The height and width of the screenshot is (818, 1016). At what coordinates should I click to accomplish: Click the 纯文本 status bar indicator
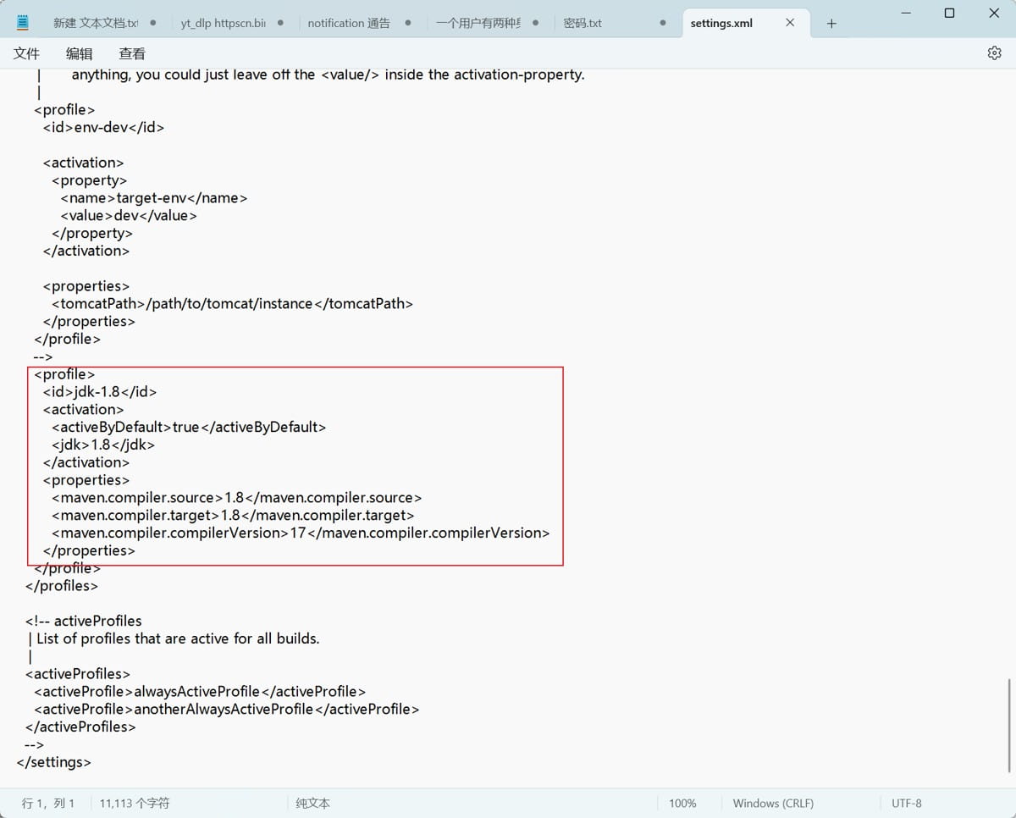click(x=312, y=803)
